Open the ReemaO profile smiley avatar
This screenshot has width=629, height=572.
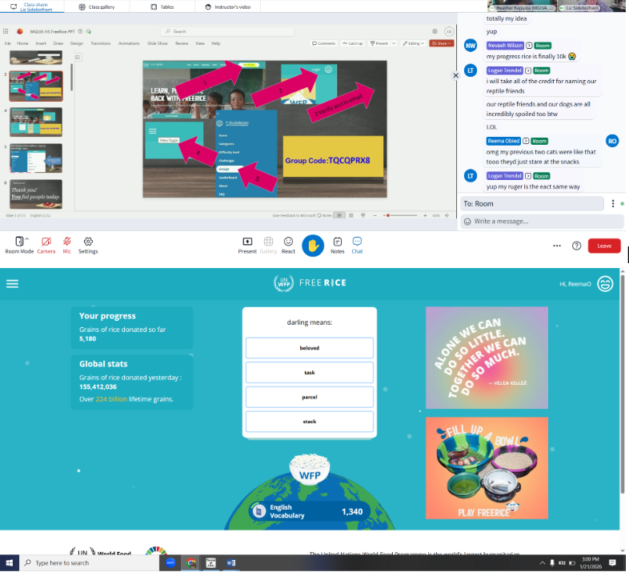click(605, 284)
